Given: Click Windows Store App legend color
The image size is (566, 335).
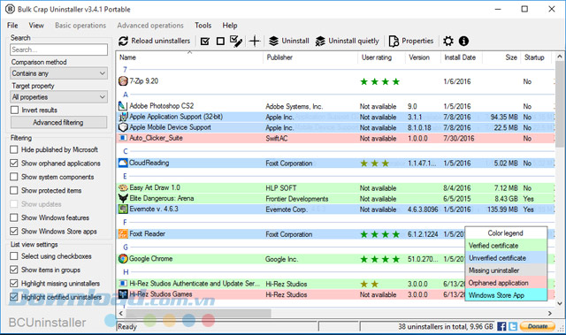Looking at the screenshot, I should 506,295.
